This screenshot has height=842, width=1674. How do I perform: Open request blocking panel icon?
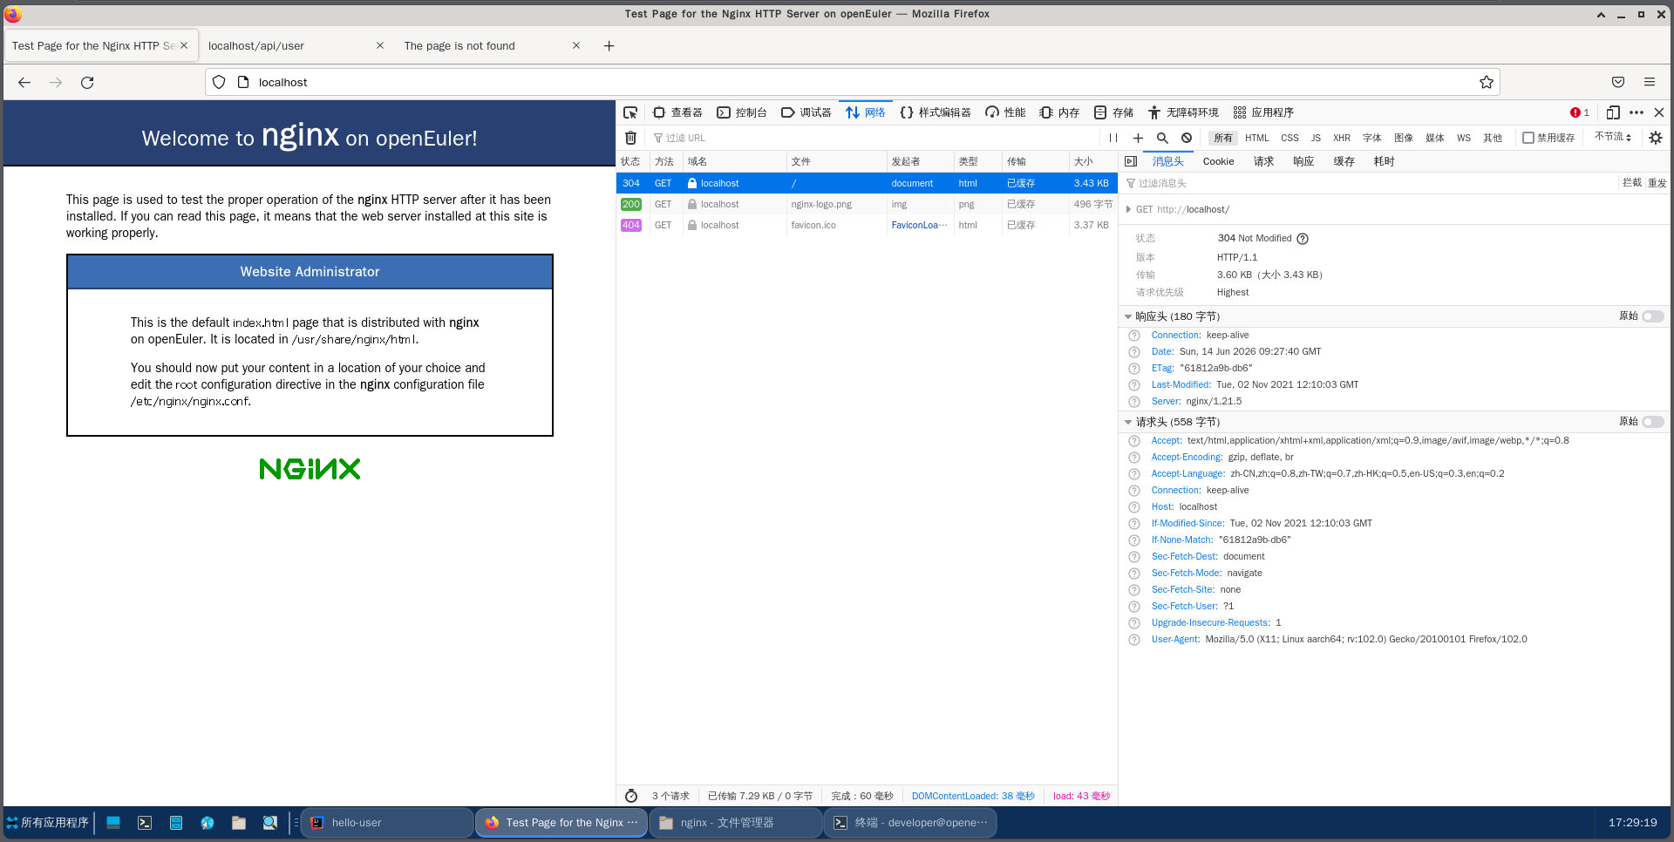[1187, 138]
